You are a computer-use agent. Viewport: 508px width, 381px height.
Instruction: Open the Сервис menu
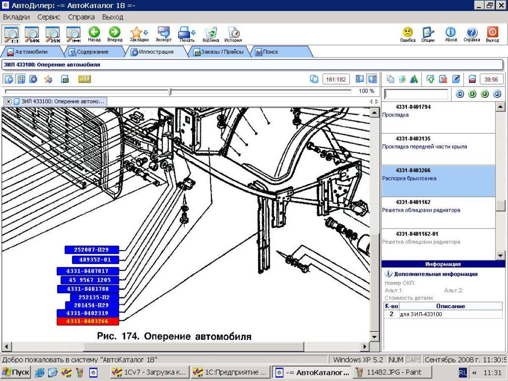tap(49, 17)
